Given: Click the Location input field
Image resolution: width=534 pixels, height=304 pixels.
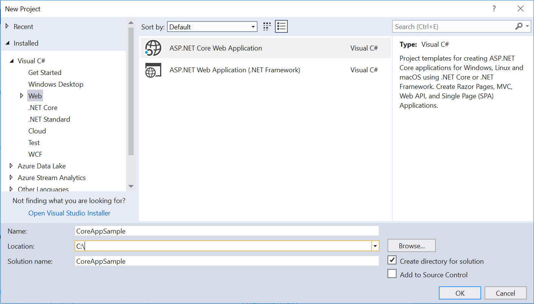Looking at the screenshot, I should coord(223,246).
